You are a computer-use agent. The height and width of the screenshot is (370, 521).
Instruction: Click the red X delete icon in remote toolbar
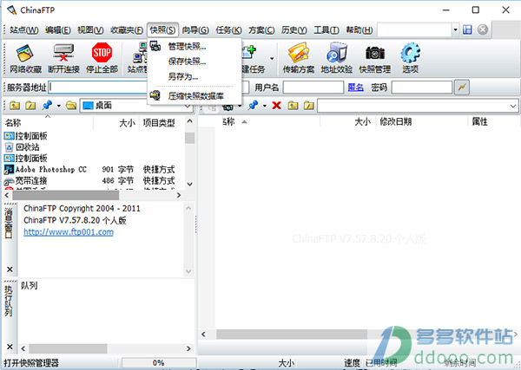coord(276,106)
